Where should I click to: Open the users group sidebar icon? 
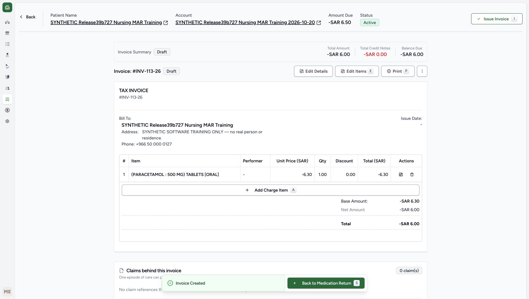[x=7, y=88]
